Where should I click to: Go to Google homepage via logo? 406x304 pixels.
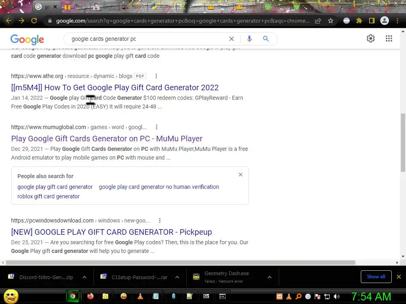coord(27,39)
